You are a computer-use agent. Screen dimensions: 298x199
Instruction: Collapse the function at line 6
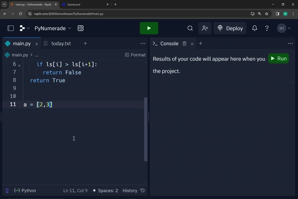(x=19, y=64)
